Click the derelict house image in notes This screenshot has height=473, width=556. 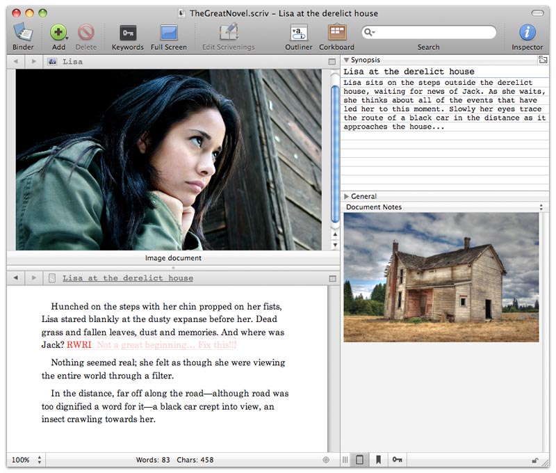pos(441,277)
